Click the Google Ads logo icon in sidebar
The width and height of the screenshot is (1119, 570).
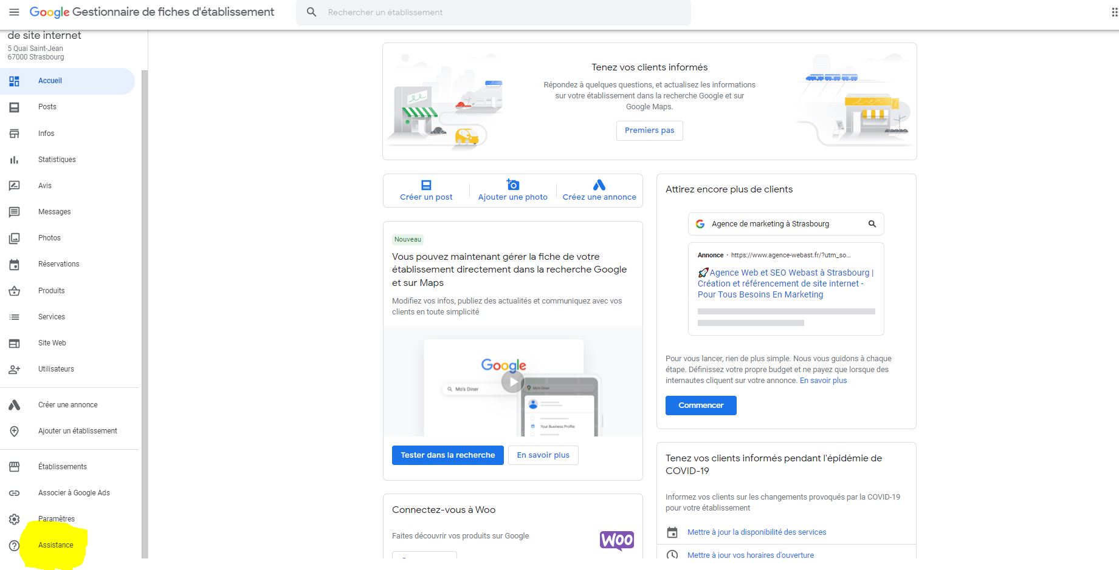[14, 405]
